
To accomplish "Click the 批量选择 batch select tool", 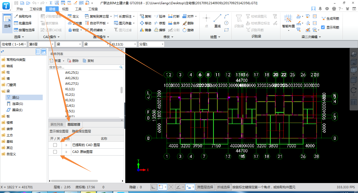I will (x=23, y=23).
